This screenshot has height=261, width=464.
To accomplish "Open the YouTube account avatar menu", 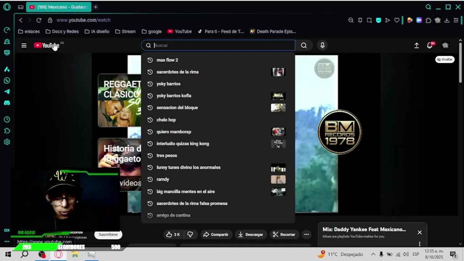I will click(445, 45).
